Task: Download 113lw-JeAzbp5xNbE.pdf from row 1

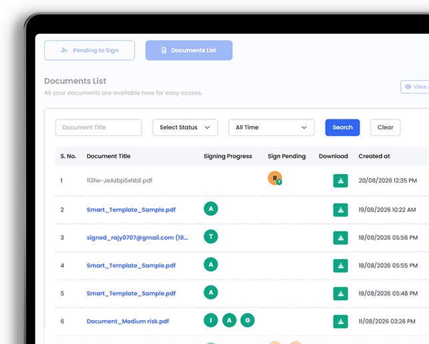Action: (340, 181)
